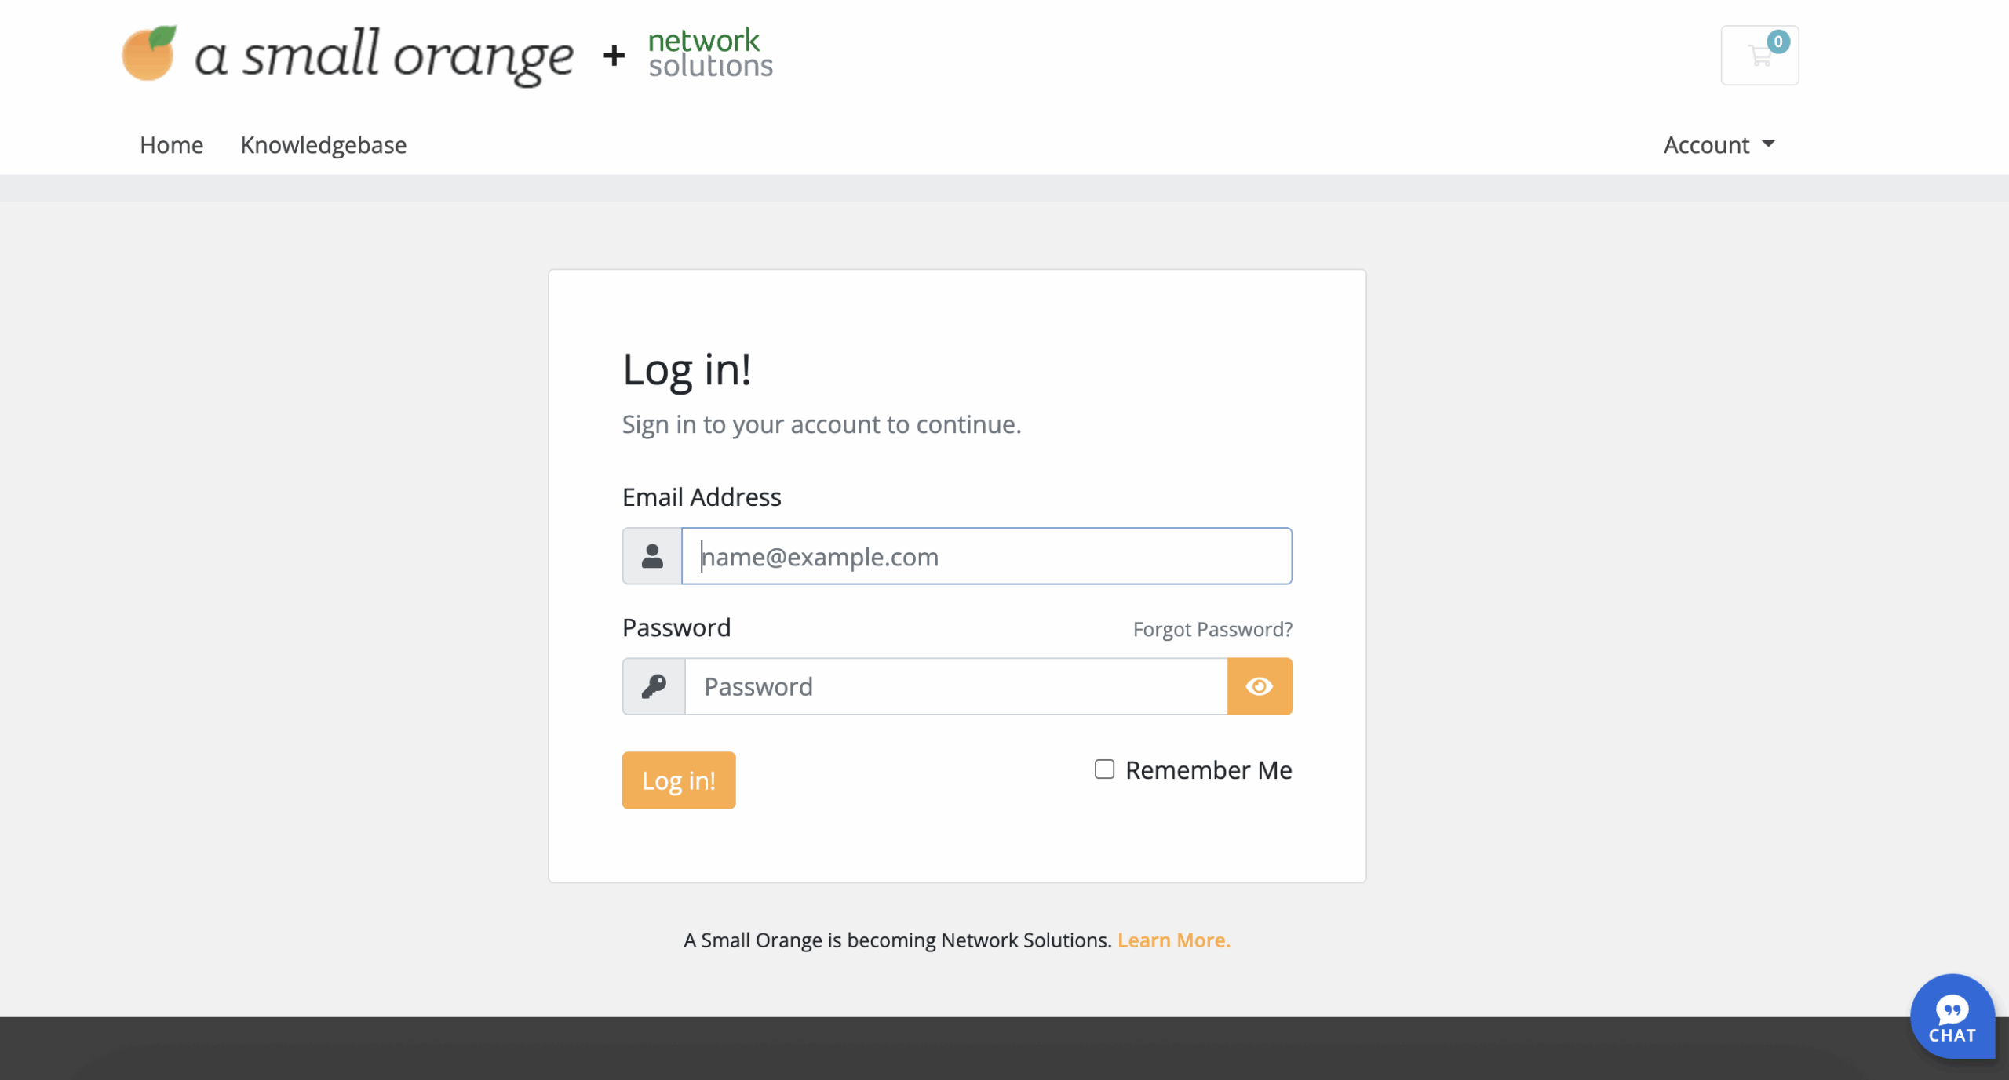
Task: Focus the Email Address input field
Action: click(x=986, y=556)
